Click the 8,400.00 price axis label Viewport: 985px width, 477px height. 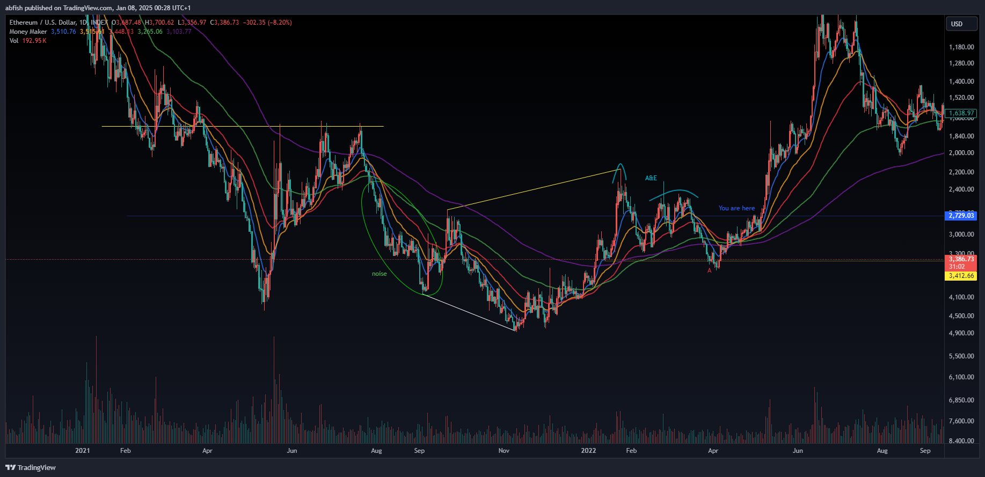pos(961,441)
